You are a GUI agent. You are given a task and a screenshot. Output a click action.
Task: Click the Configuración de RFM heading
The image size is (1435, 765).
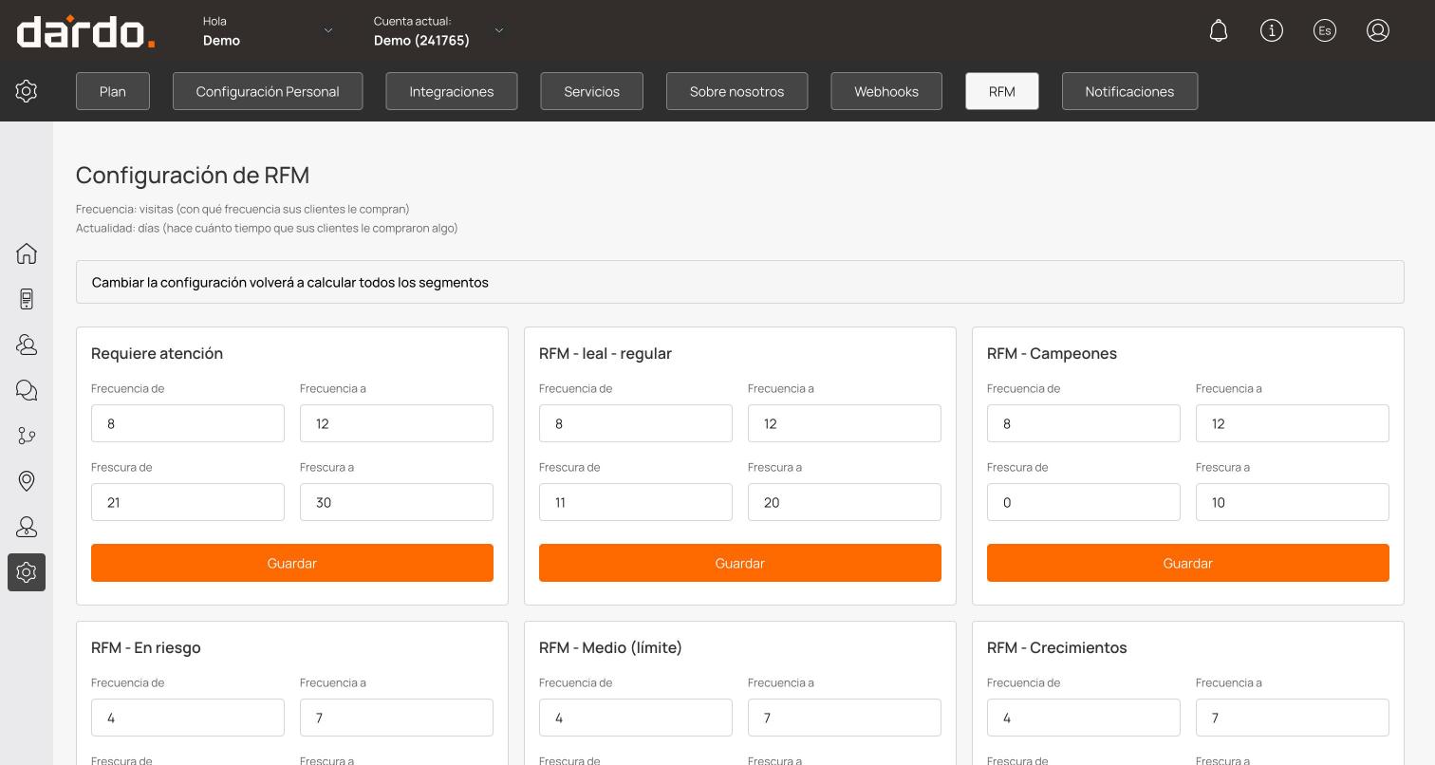(193, 176)
